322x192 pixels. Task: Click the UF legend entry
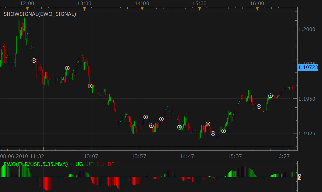coord(90,164)
